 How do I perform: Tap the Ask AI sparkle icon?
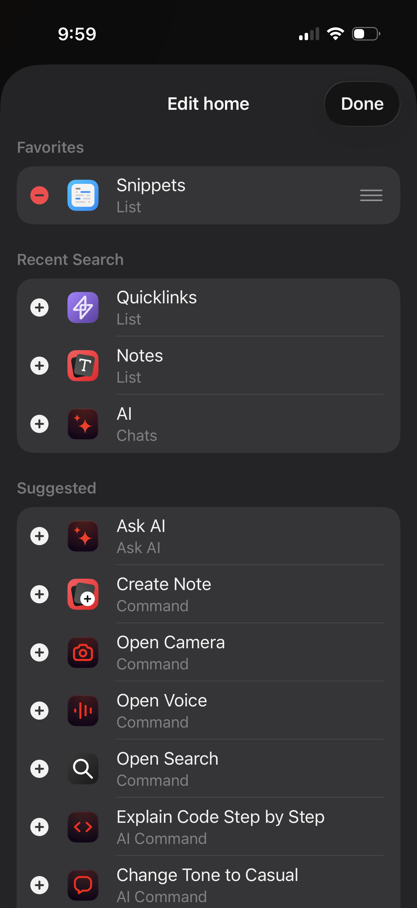[83, 536]
